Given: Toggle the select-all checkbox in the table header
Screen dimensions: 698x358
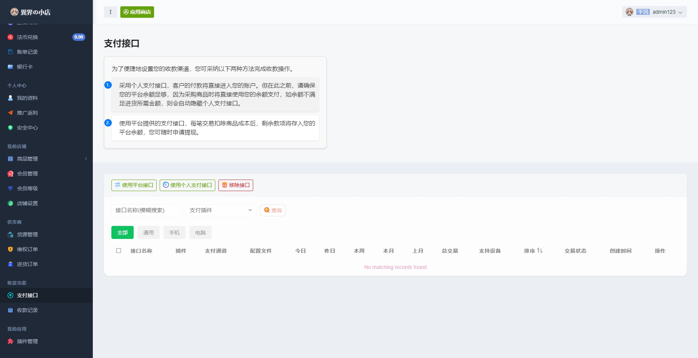Looking at the screenshot, I should [118, 250].
